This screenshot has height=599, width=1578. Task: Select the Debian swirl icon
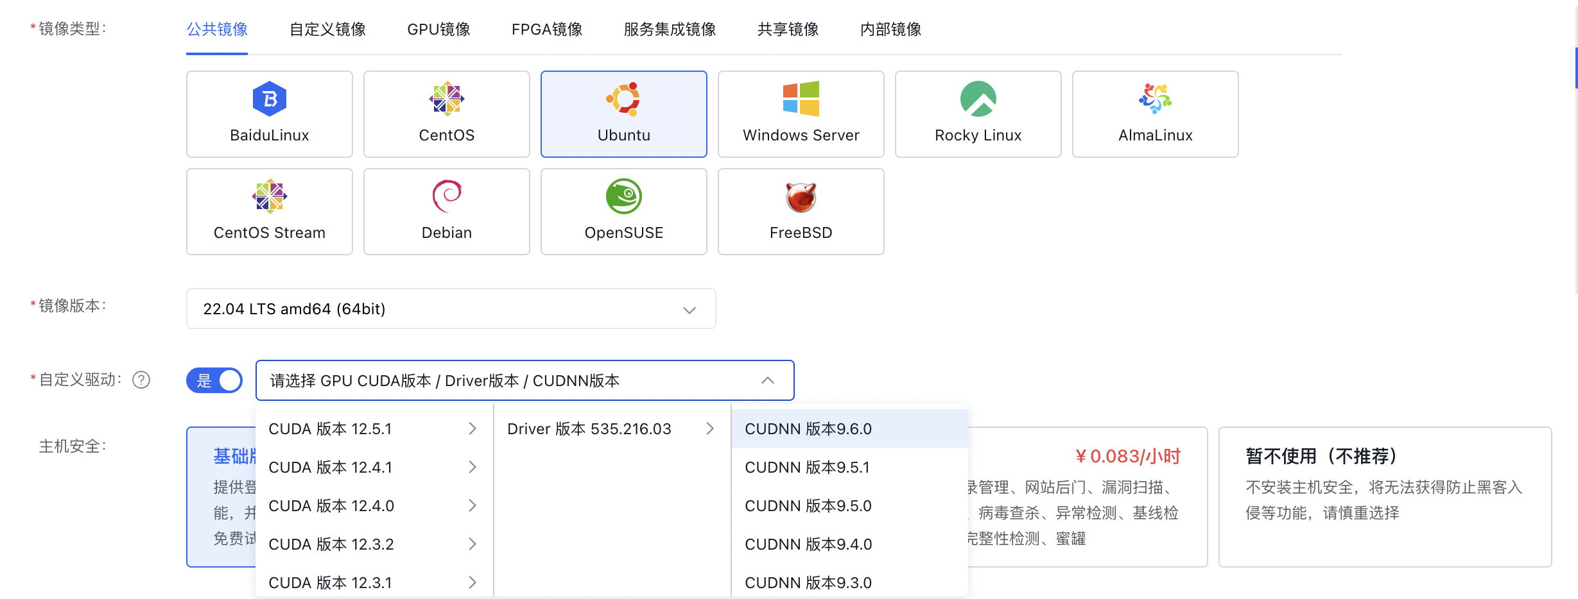(x=447, y=196)
